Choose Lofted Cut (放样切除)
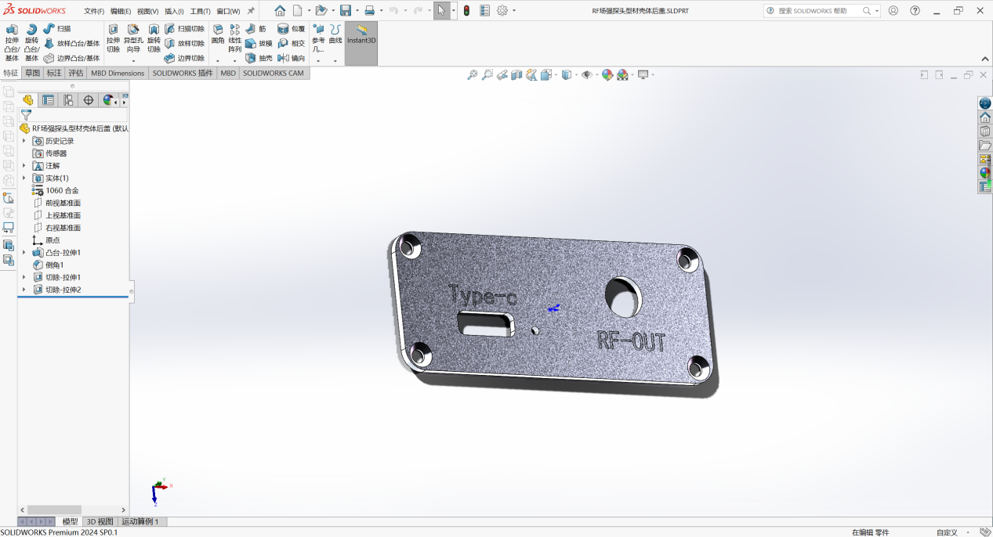Screen dimensions: 993x537 185,43
